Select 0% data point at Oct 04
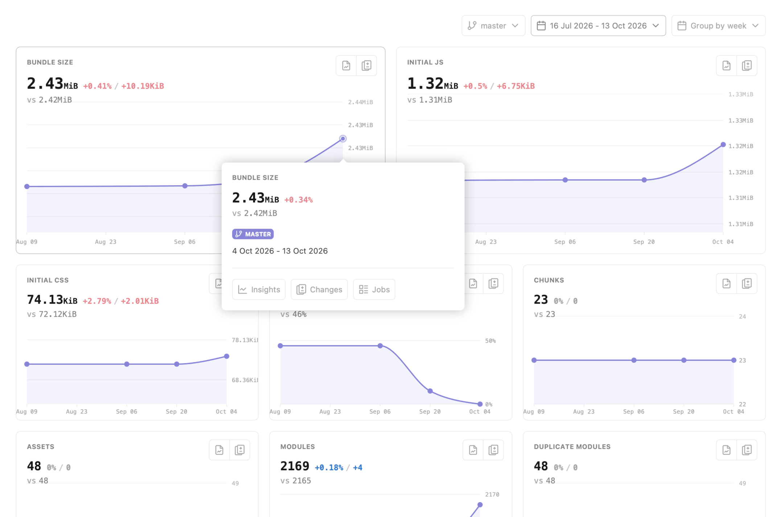 tap(480, 404)
